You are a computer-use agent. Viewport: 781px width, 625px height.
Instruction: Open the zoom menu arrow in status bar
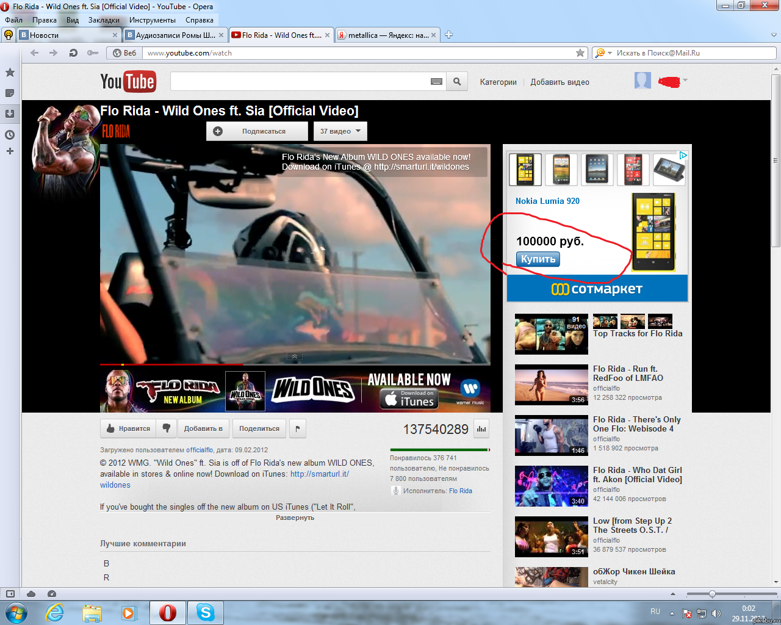tap(673, 594)
